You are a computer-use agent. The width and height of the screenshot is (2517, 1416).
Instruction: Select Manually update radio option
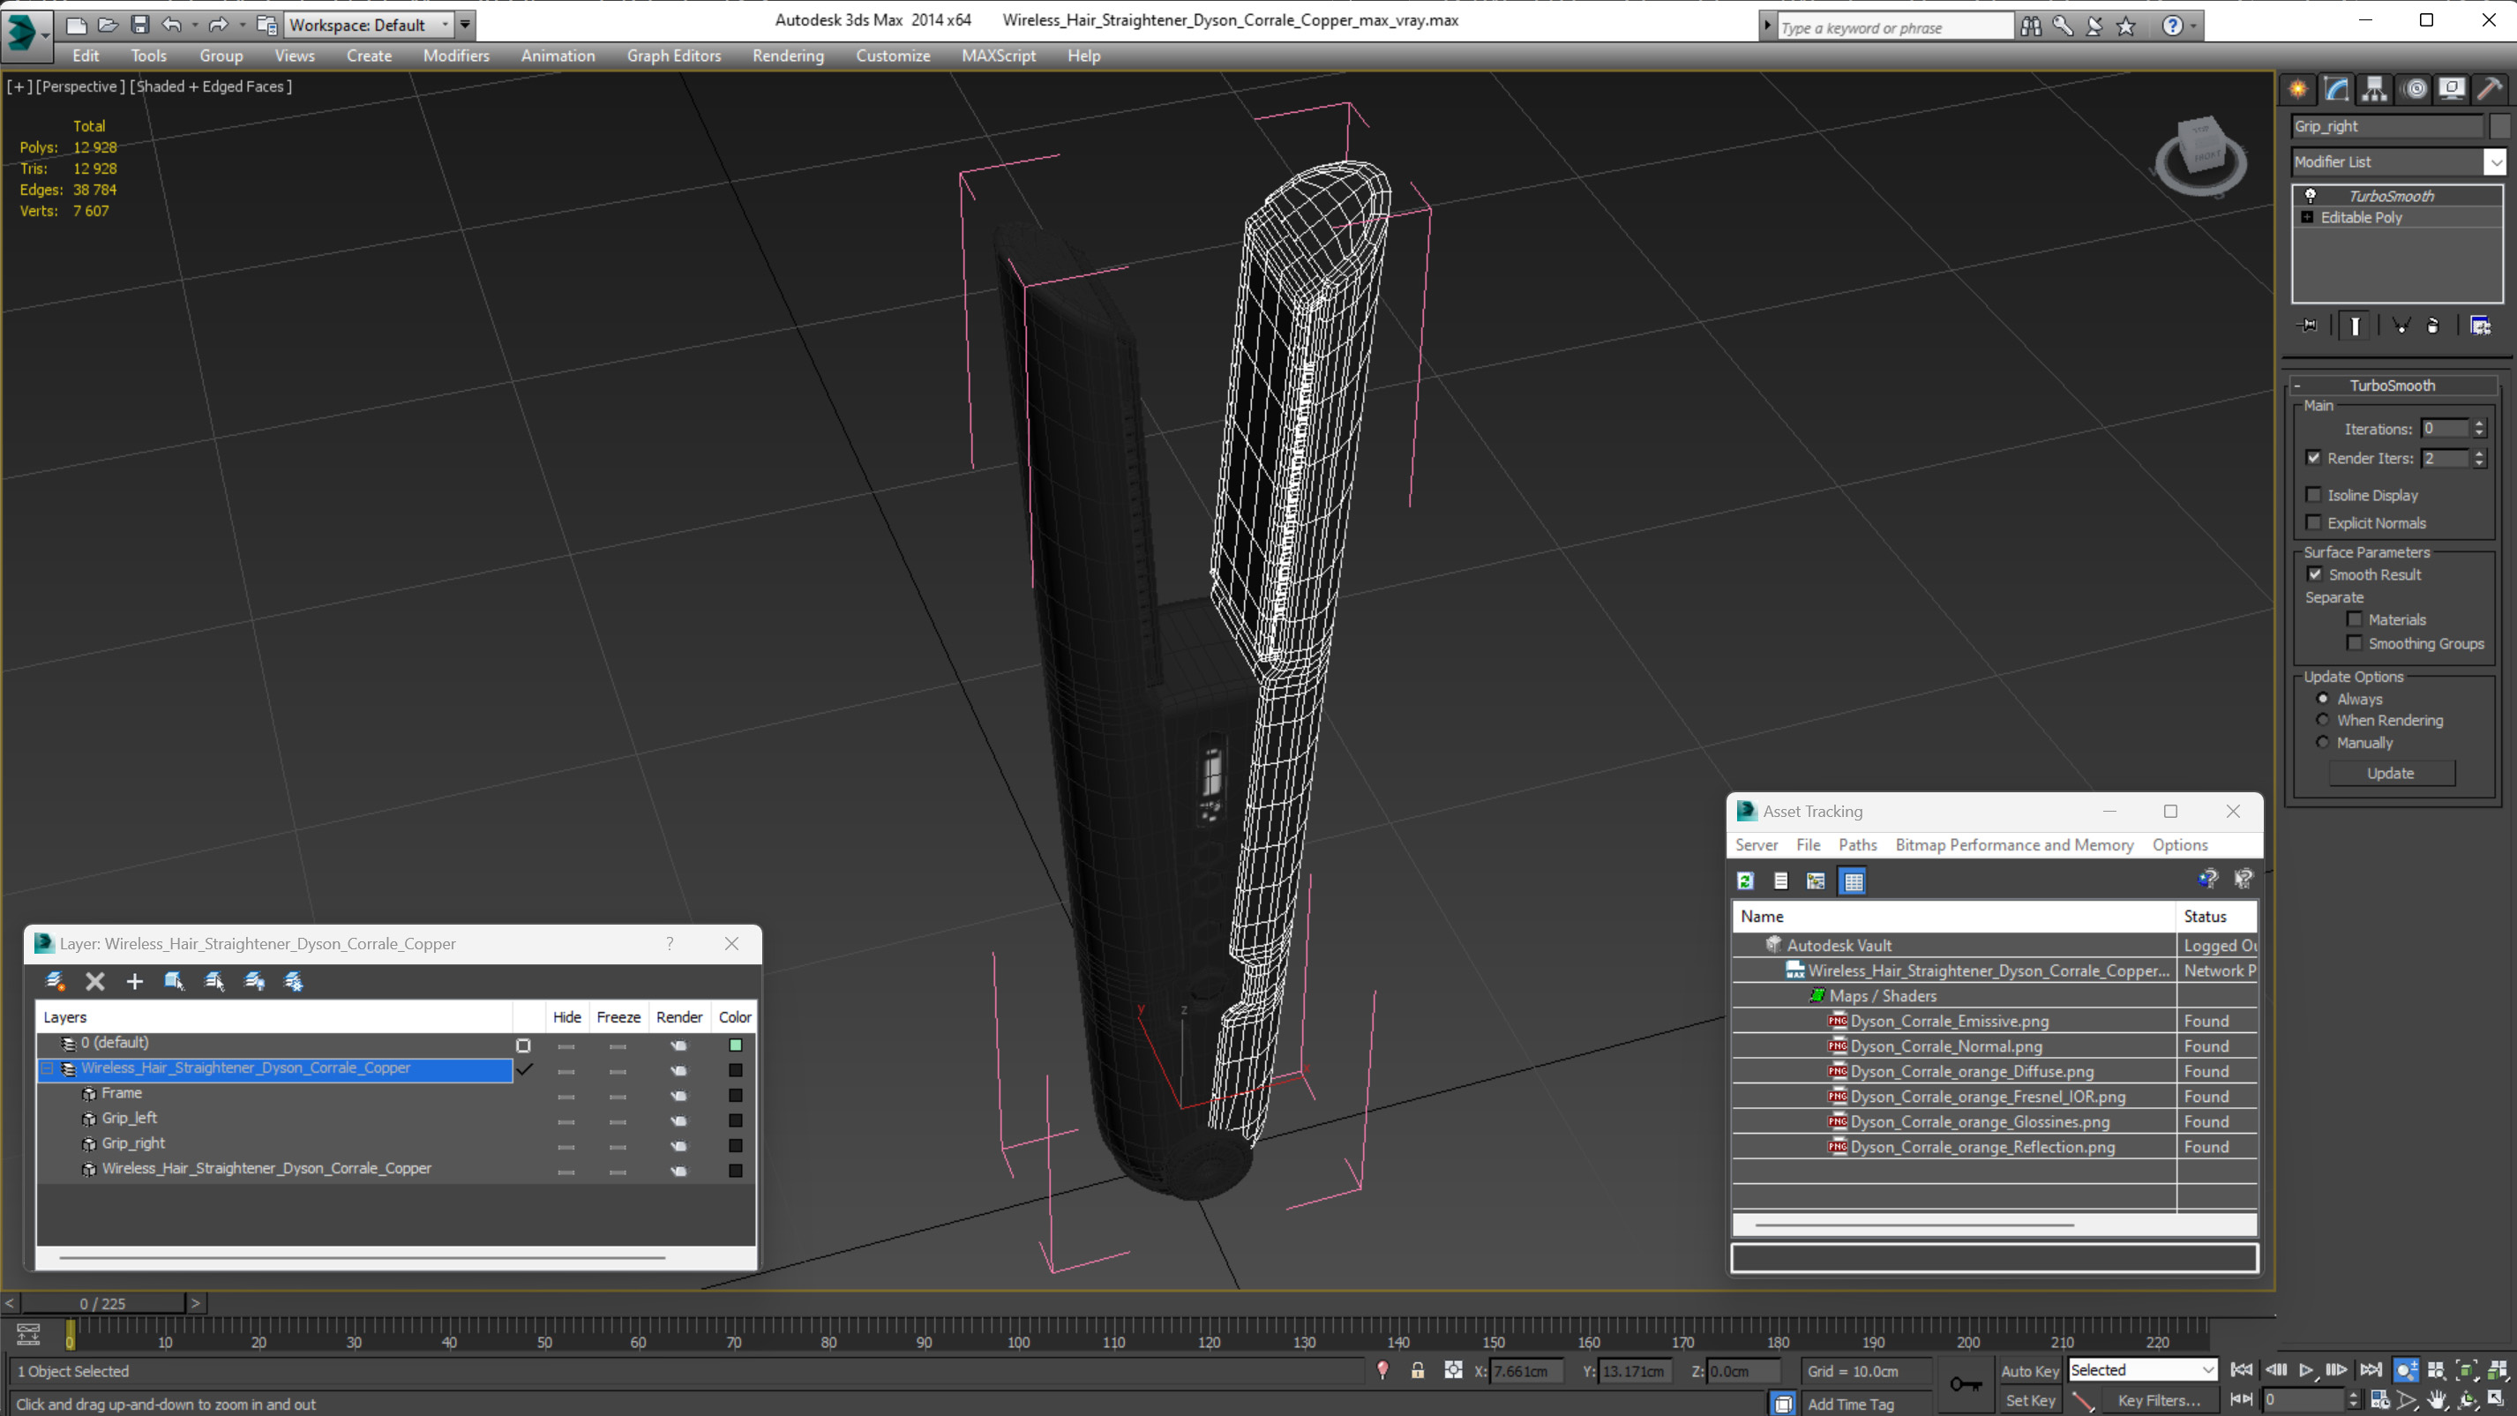coord(2324,742)
